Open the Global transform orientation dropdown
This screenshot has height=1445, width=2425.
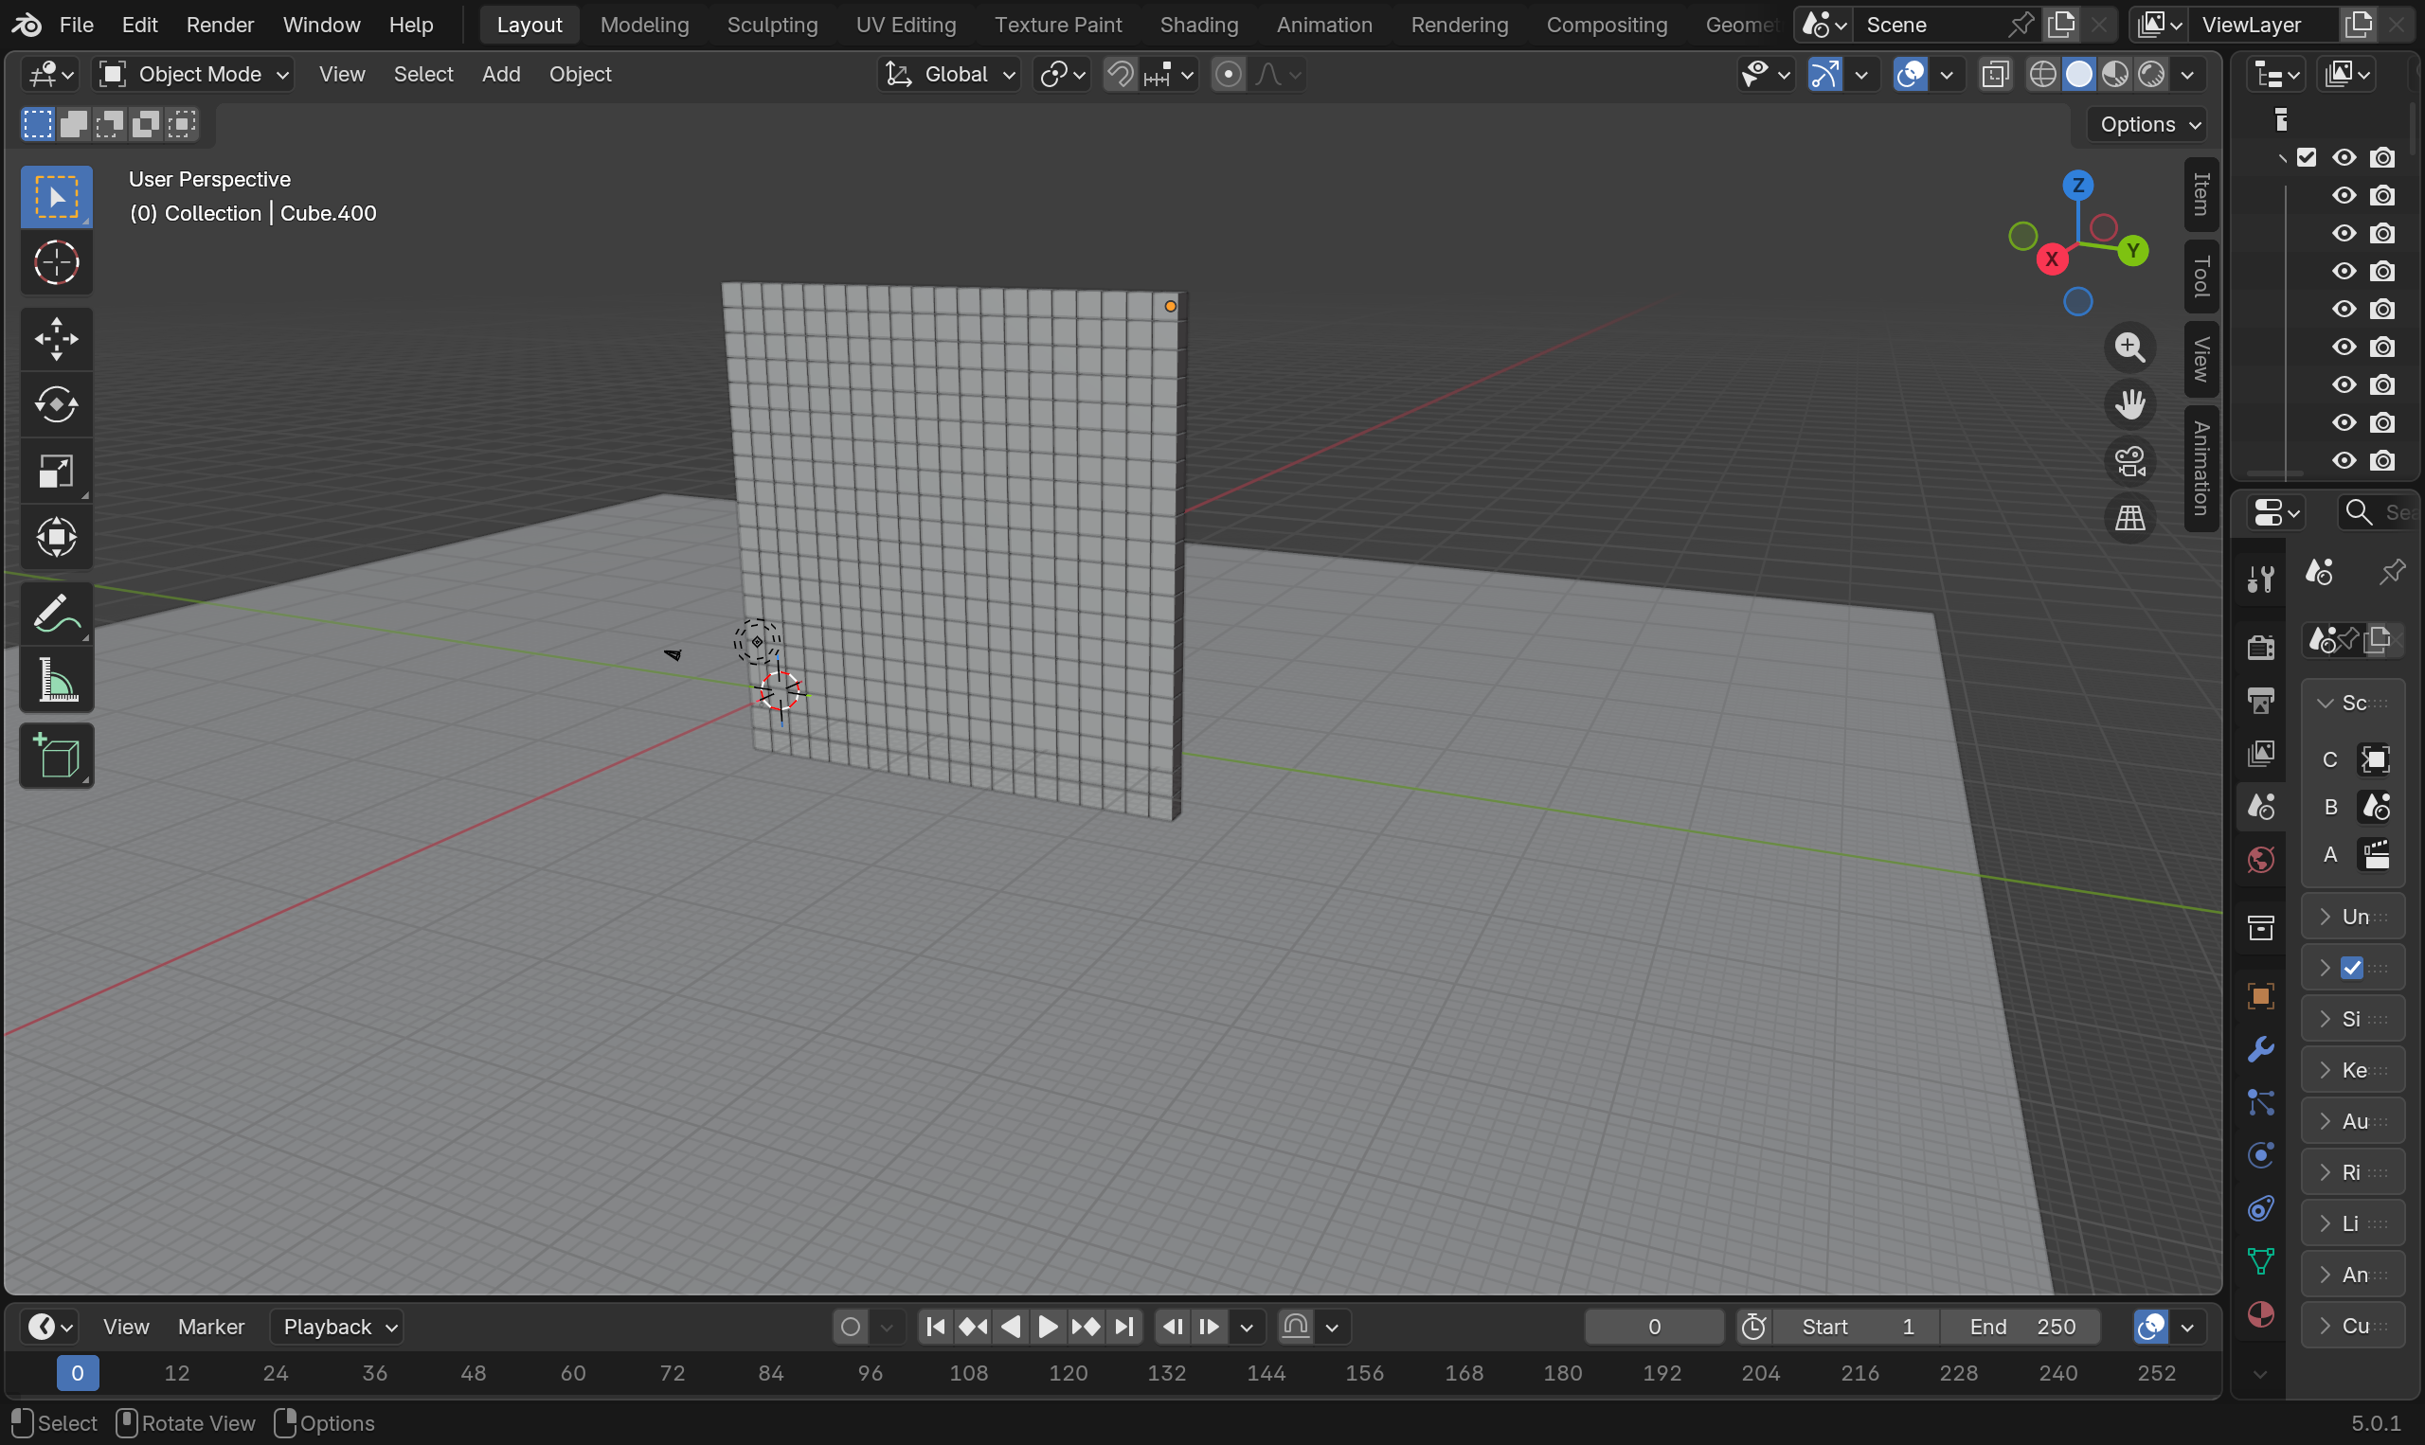949,74
